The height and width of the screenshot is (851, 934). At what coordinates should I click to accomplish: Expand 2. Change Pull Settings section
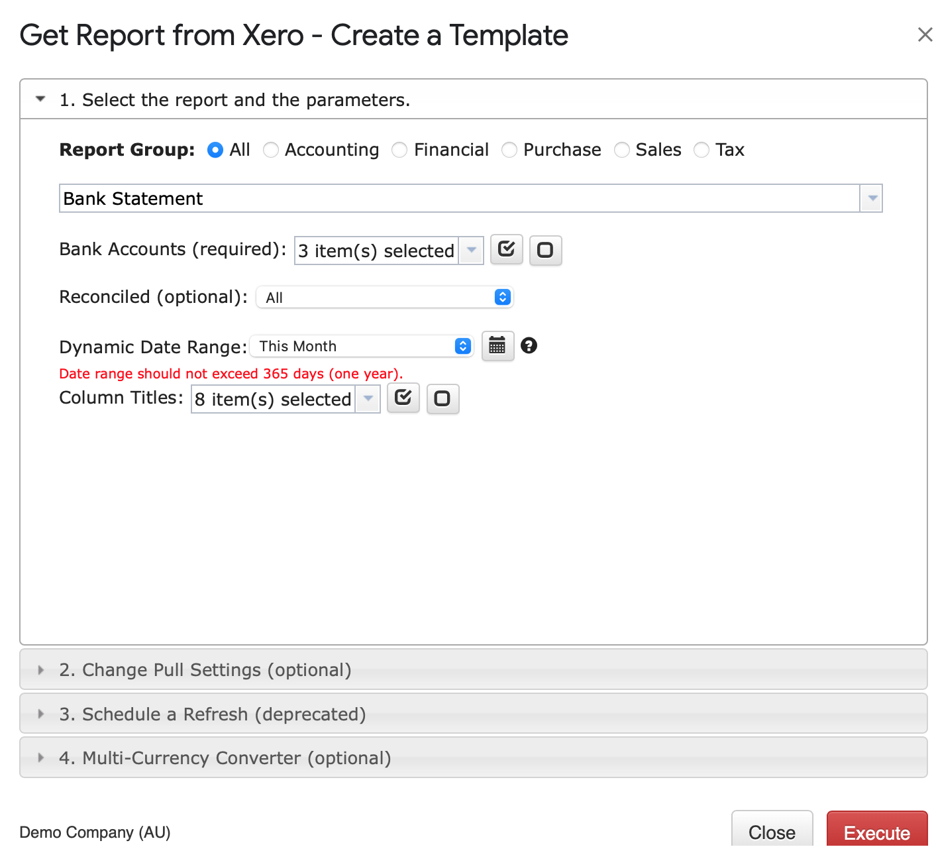(474, 669)
